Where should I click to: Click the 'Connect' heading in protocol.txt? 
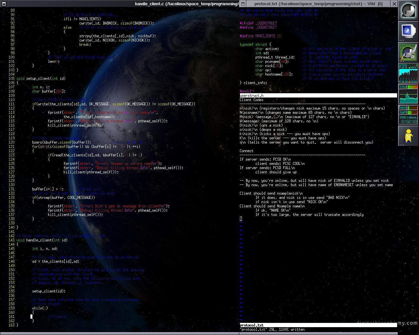pyautogui.click(x=246, y=151)
